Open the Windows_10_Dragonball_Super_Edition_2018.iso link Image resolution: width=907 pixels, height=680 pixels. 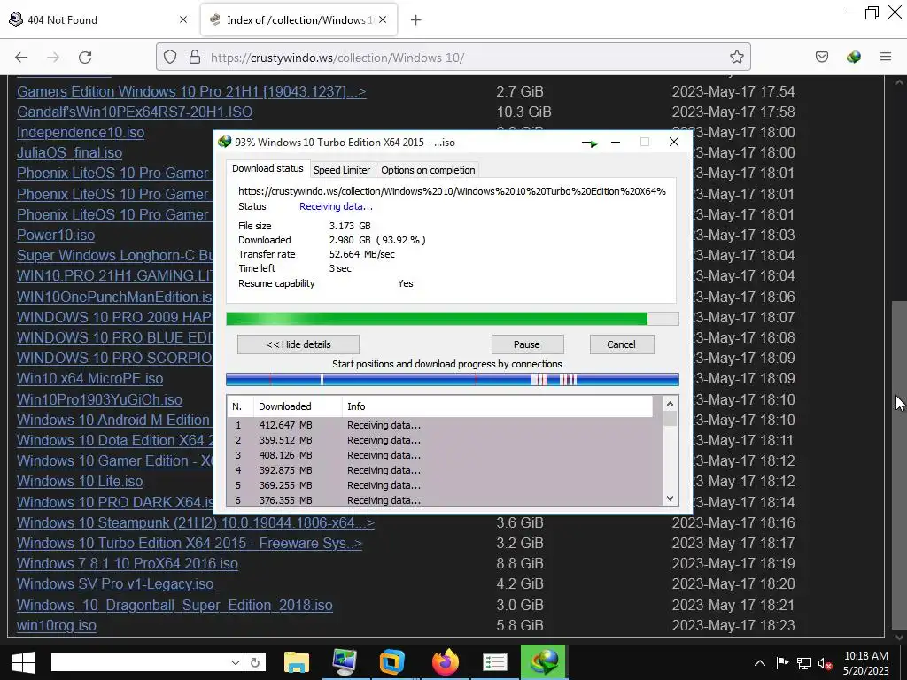pyautogui.click(x=174, y=606)
